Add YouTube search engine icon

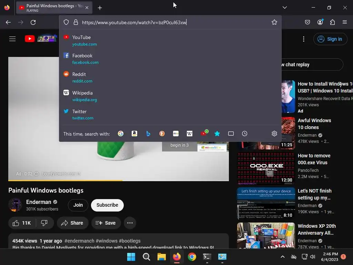(x=204, y=133)
